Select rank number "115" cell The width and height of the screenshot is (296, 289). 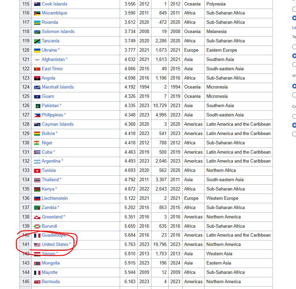pyautogui.click(x=26, y=4)
